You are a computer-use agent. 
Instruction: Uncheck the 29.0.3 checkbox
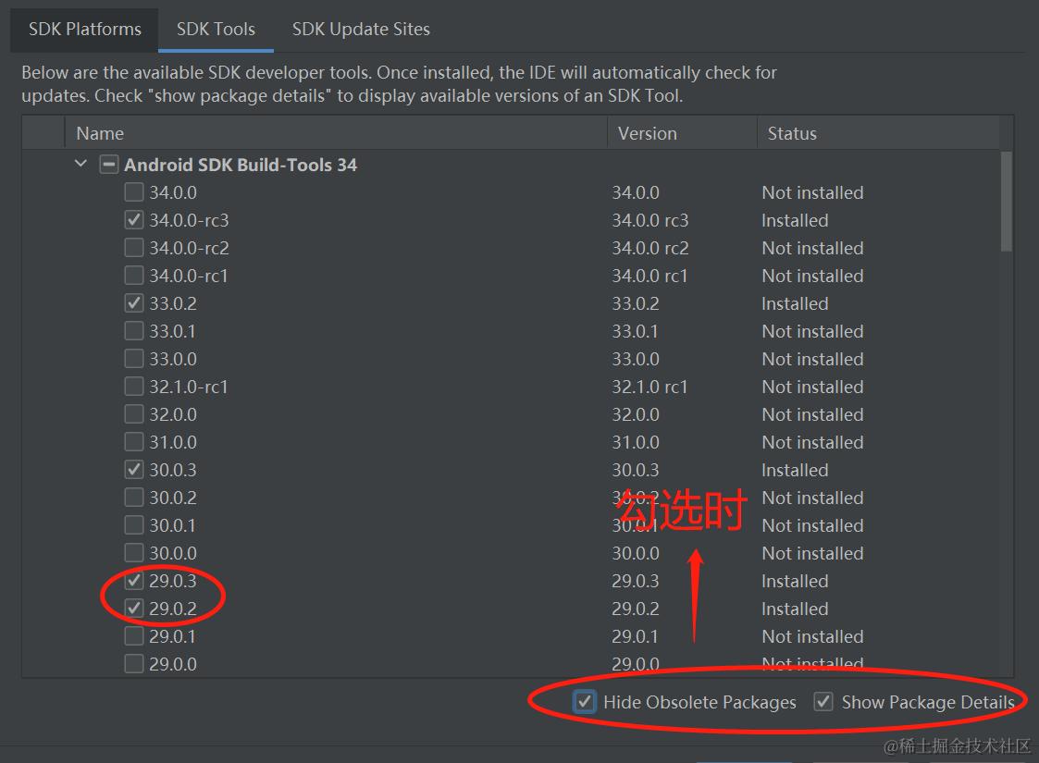point(134,581)
